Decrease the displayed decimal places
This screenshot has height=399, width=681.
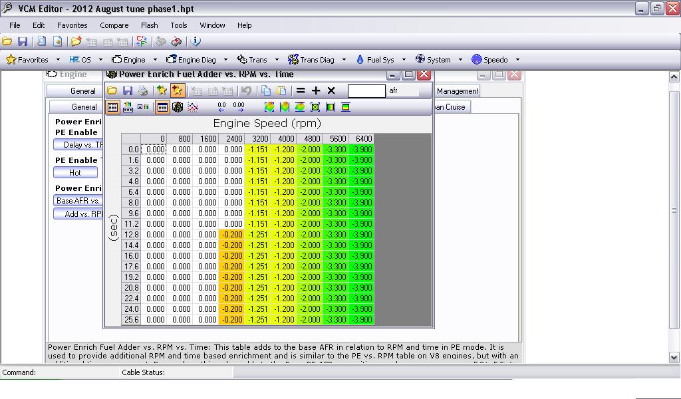click(x=222, y=107)
